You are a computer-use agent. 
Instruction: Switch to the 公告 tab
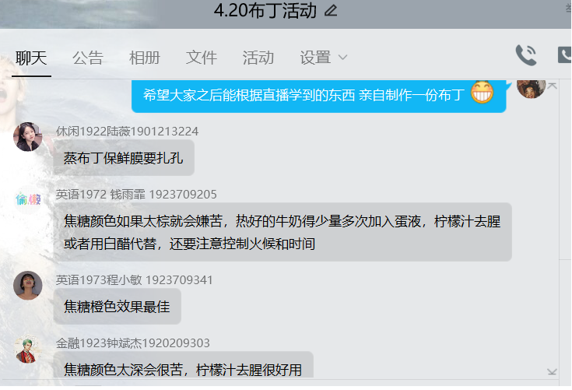(88, 58)
